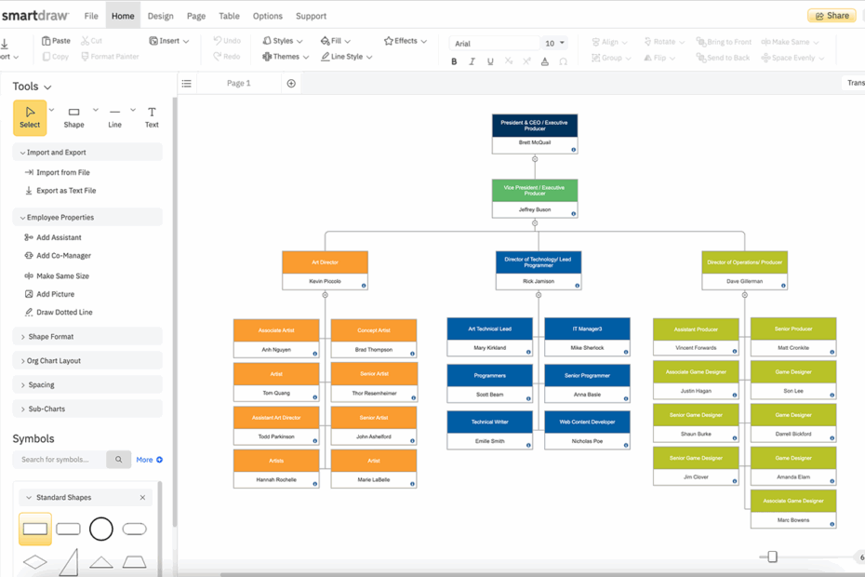Click the Paste button
Viewport: 865px width, 577px height.
point(56,41)
